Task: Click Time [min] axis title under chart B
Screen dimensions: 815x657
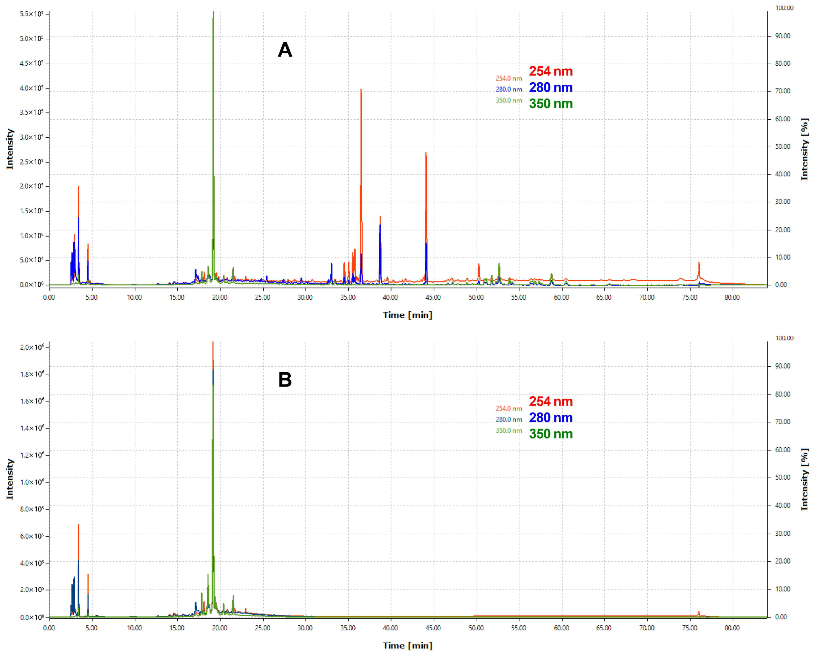Action: [x=407, y=645]
